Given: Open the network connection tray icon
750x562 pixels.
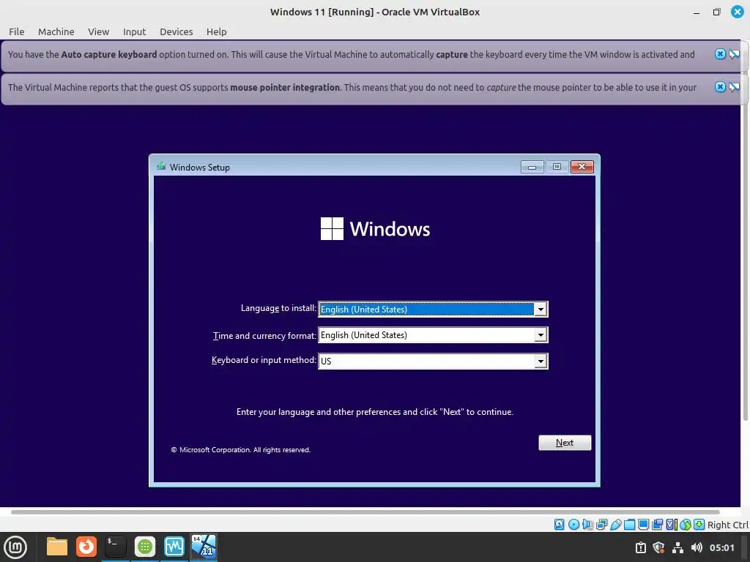Looking at the screenshot, I should [x=677, y=547].
